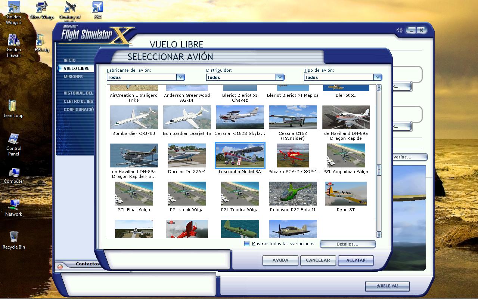Select Luscombe Model 8A thumbnail
Viewport: 478px width, 299px height.
click(x=240, y=155)
